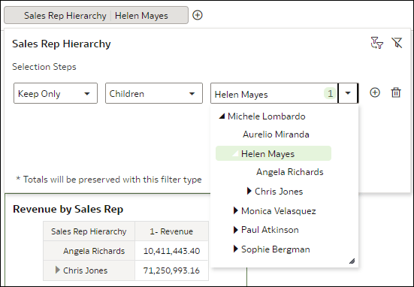This screenshot has width=414, height=287.
Task: Toggle the Helen Mayes member dropdown arrow
Action: coord(348,93)
